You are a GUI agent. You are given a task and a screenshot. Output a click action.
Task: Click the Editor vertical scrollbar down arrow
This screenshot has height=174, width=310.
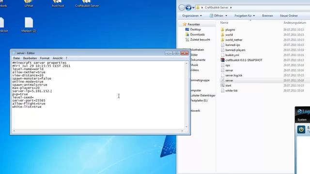point(186,127)
